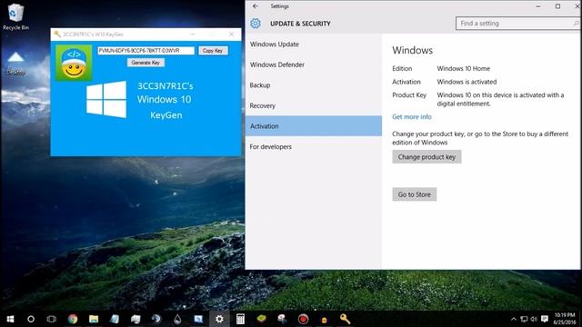Show hidden system tray icons
The width and height of the screenshot is (582, 327).
[514, 319]
